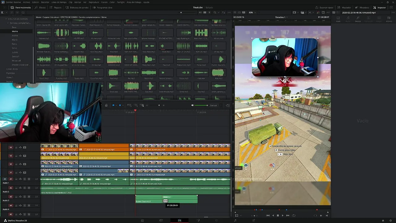The height and width of the screenshot is (223, 396).
Task: Click the timeline zoom-in magnifier icon
Action: pos(143,105)
